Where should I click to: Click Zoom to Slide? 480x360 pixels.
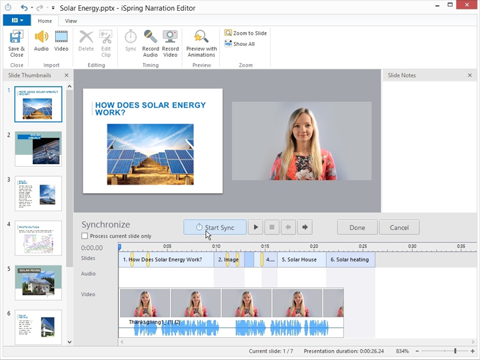pos(245,33)
